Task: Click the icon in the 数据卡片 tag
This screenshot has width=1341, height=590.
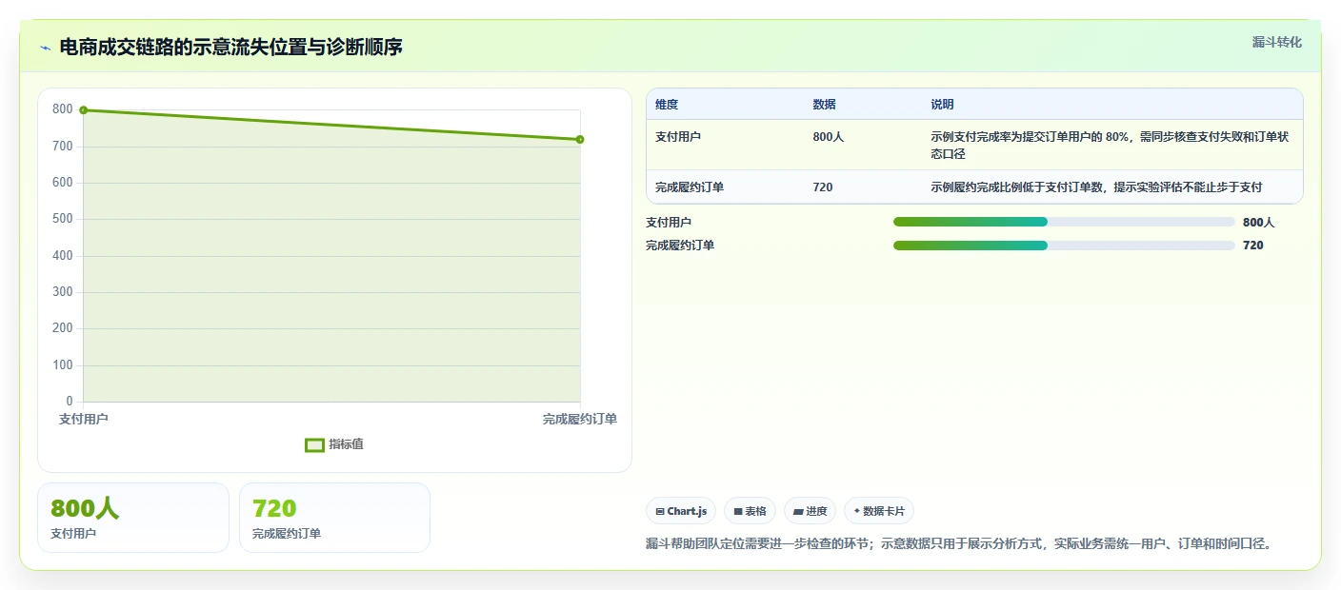Action: click(x=857, y=512)
